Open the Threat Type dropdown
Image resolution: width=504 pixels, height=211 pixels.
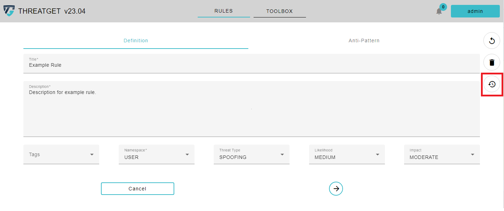click(251, 154)
